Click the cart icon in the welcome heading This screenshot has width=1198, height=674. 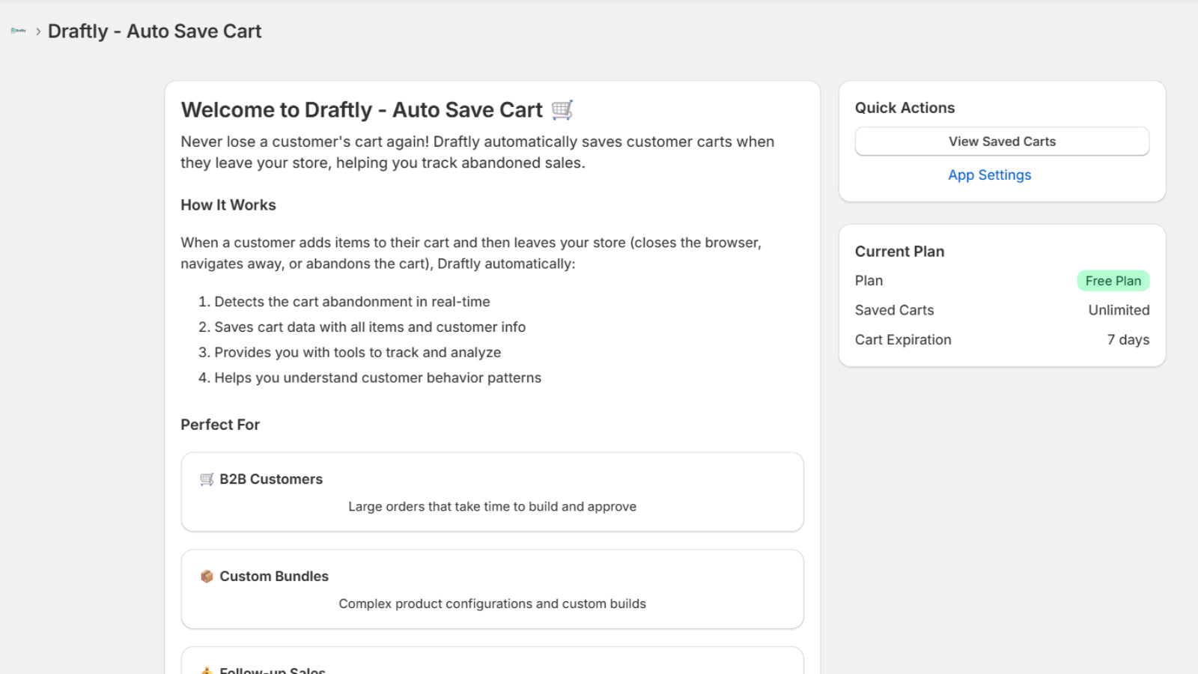pos(562,109)
